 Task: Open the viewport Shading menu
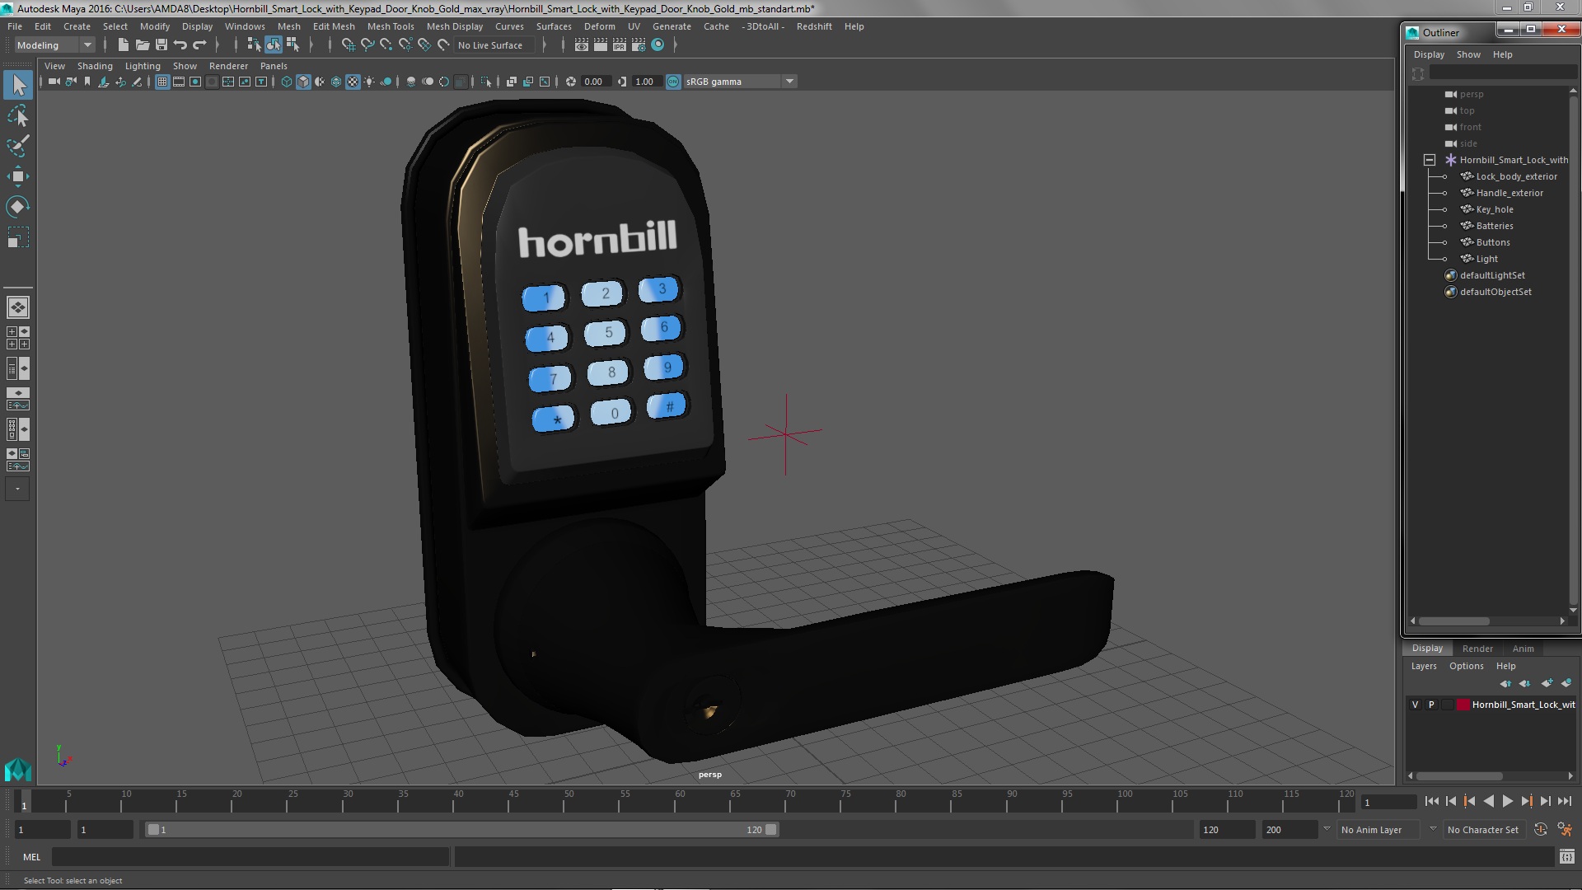[95, 66]
